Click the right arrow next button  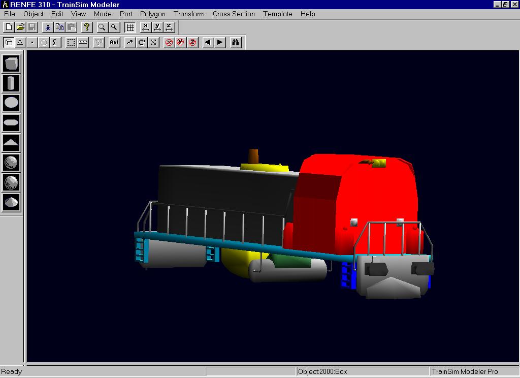pos(220,42)
